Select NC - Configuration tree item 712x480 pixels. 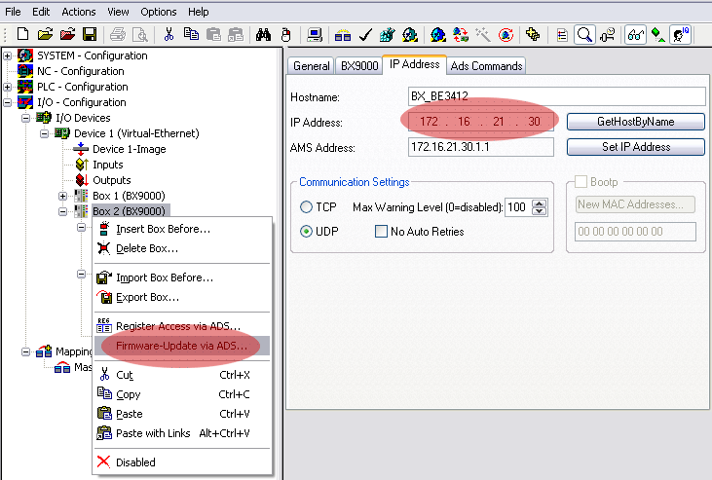(x=81, y=71)
